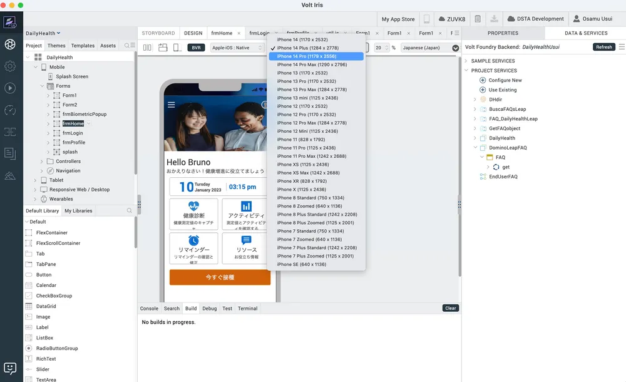This screenshot has height=382, width=626.
Task: Click the download icon in top bar
Action: pyautogui.click(x=494, y=19)
